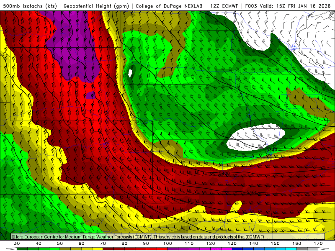Screen dimensions: 335x251
Task: Click the legend value 170
Action: [318, 243]
